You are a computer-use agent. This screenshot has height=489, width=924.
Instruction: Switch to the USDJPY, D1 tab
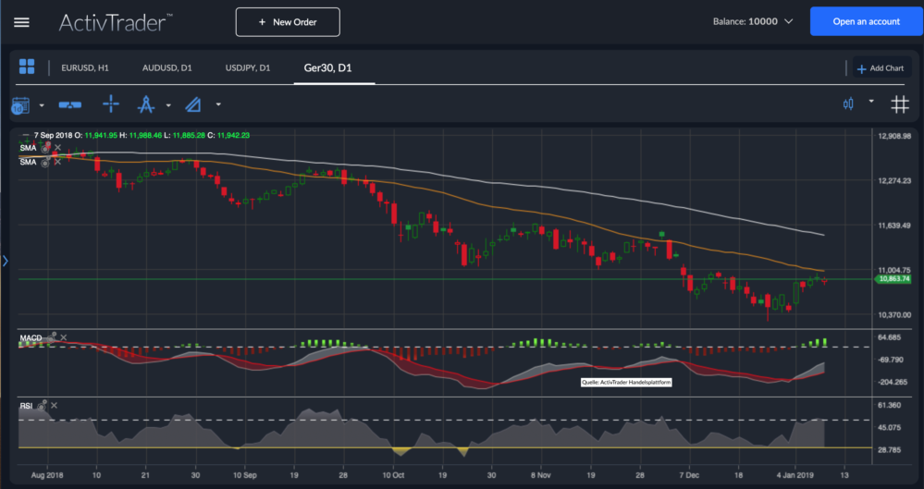(x=248, y=68)
